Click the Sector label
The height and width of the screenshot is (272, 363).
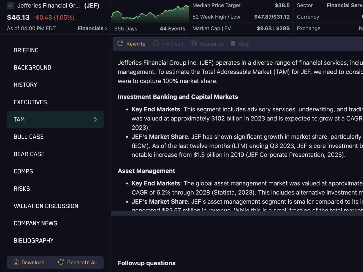coord(305,5)
